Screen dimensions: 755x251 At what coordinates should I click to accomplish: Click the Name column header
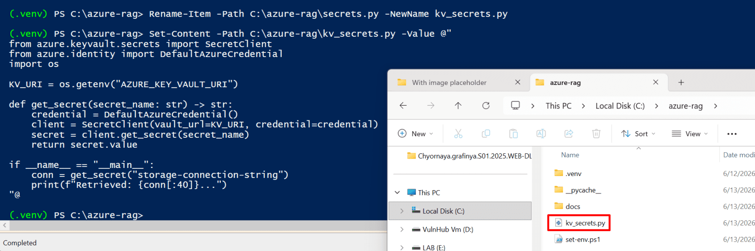570,155
